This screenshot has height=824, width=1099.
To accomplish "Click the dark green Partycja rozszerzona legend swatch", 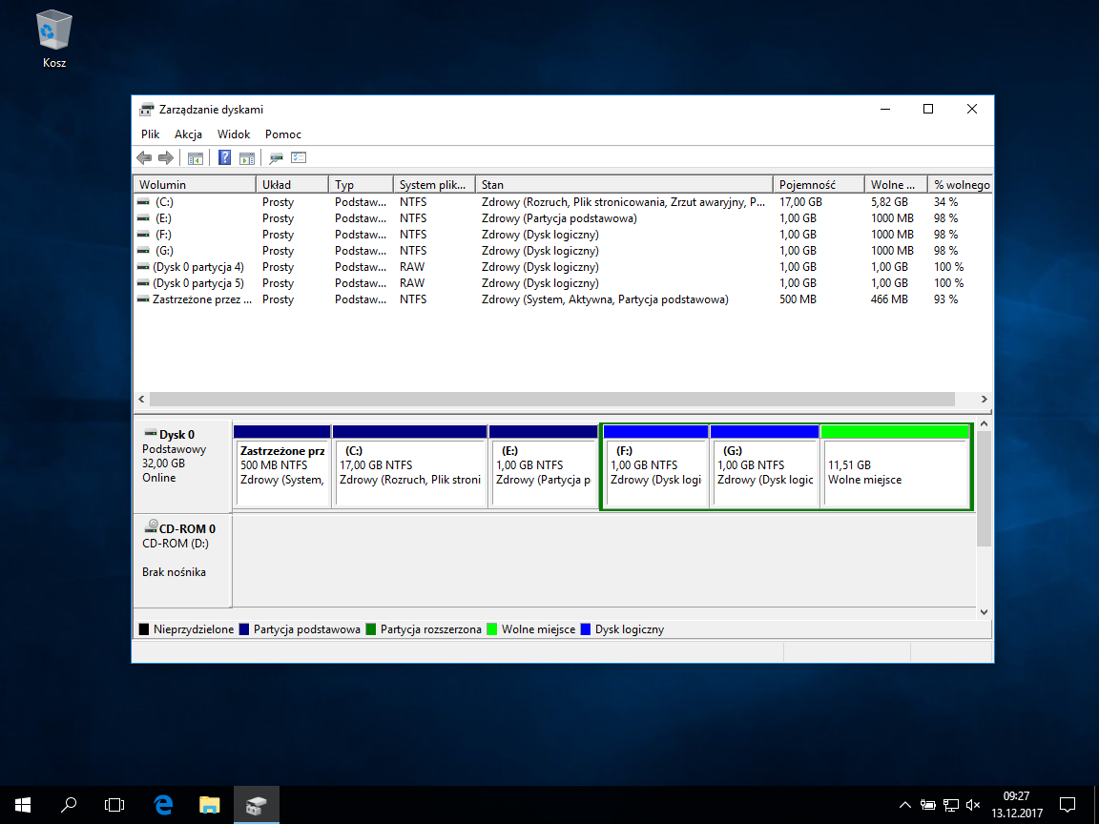I will (371, 629).
